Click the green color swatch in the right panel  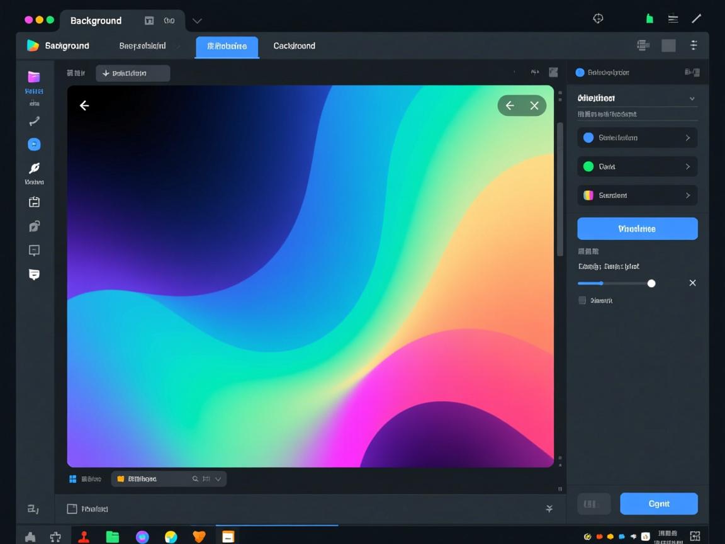[x=588, y=166]
